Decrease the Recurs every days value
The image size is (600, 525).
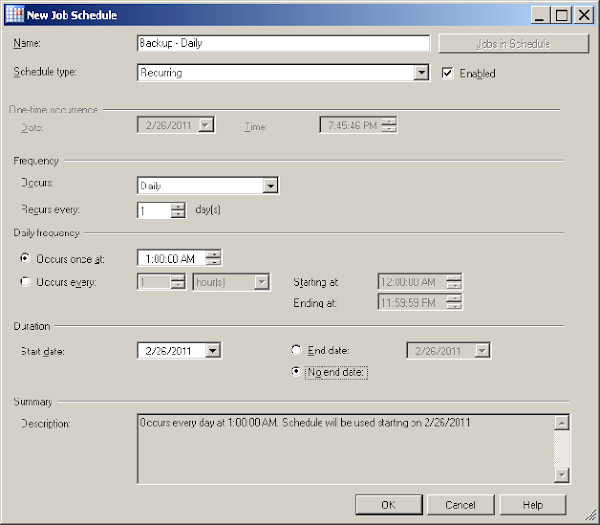pos(177,214)
